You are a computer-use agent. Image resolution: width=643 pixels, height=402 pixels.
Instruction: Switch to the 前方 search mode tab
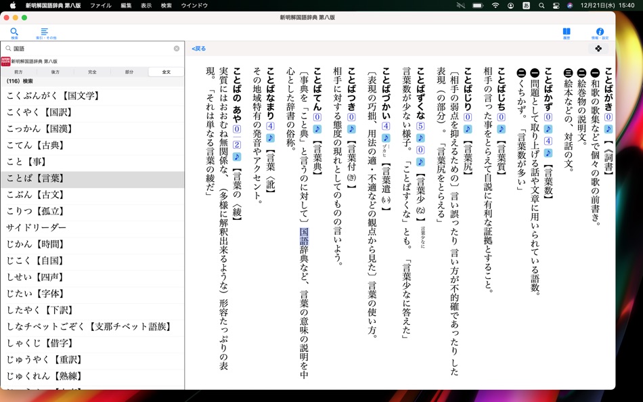pyautogui.click(x=18, y=72)
